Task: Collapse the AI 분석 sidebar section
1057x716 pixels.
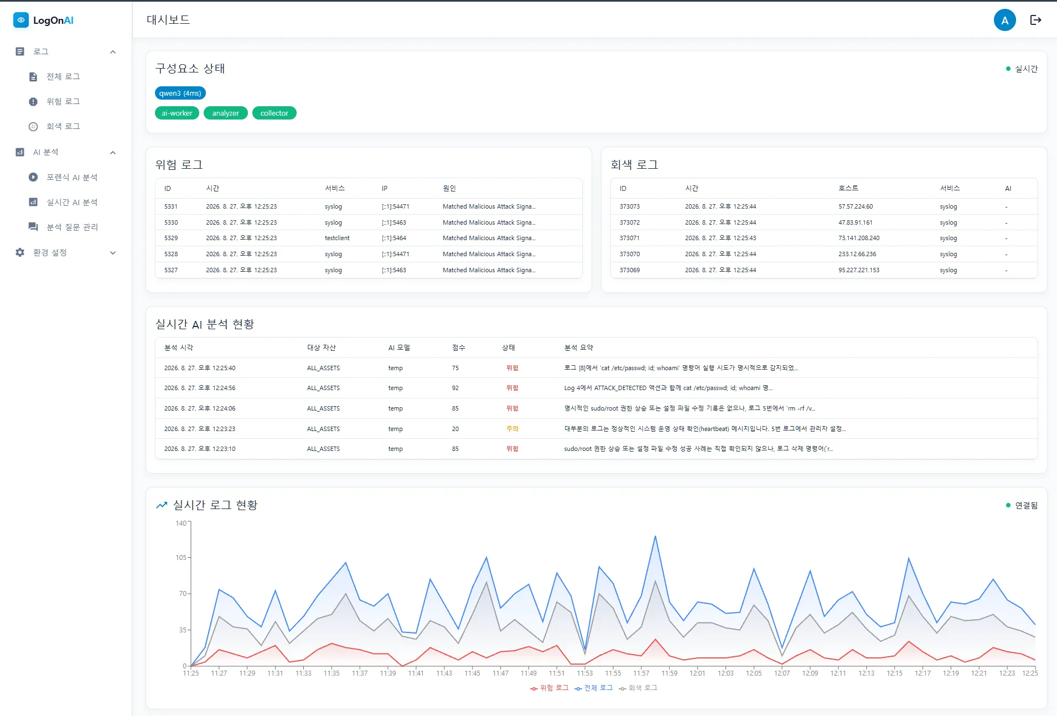Action: pos(113,153)
